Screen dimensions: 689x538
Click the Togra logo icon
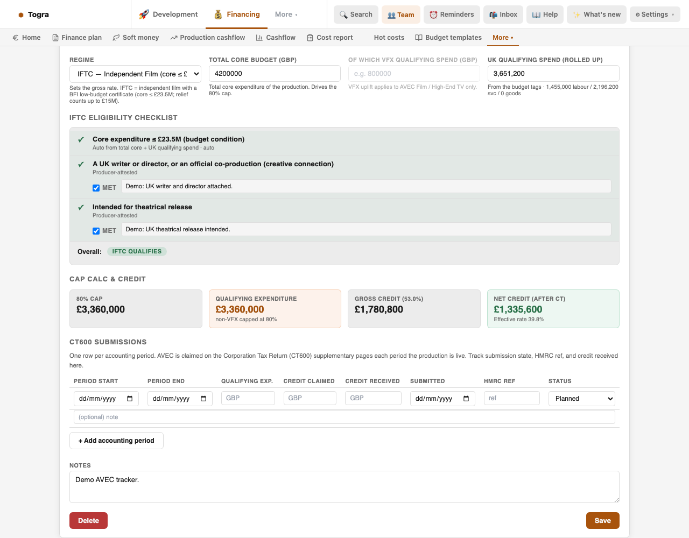tap(21, 15)
